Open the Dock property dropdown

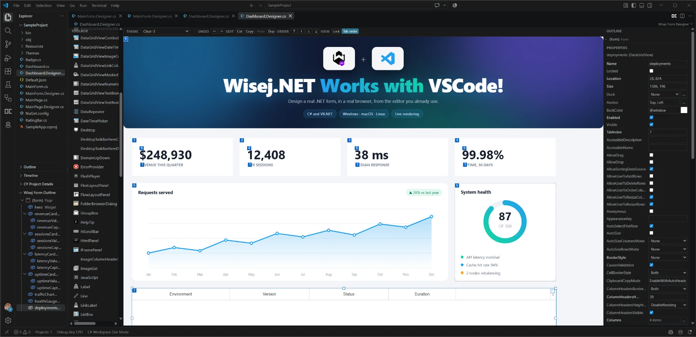[x=664, y=95]
